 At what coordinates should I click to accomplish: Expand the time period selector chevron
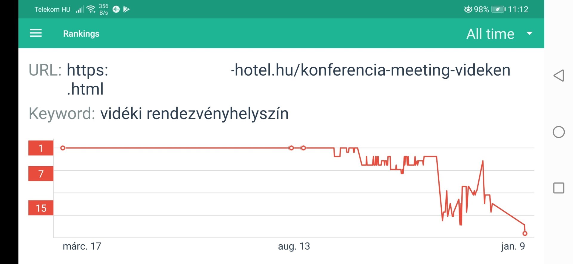click(530, 34)
